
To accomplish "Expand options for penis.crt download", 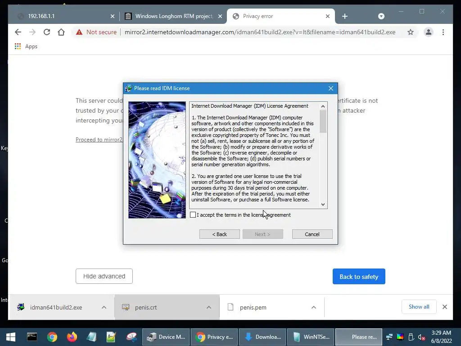I will point(209,307).
